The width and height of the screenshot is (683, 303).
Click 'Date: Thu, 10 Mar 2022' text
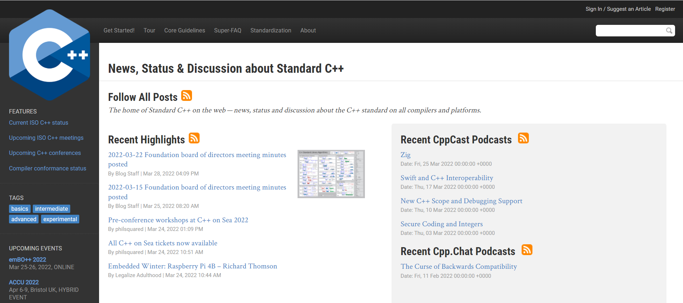[448, 210]
